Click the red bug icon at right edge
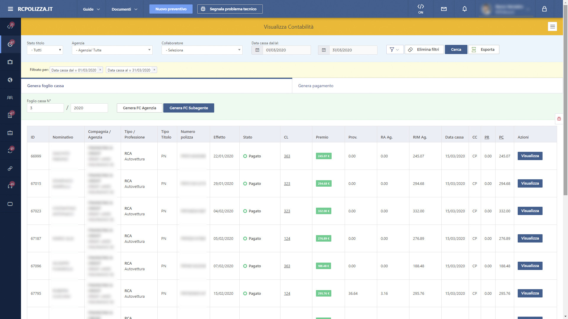This screenshot has width=568, height=319. pos(559,119)
